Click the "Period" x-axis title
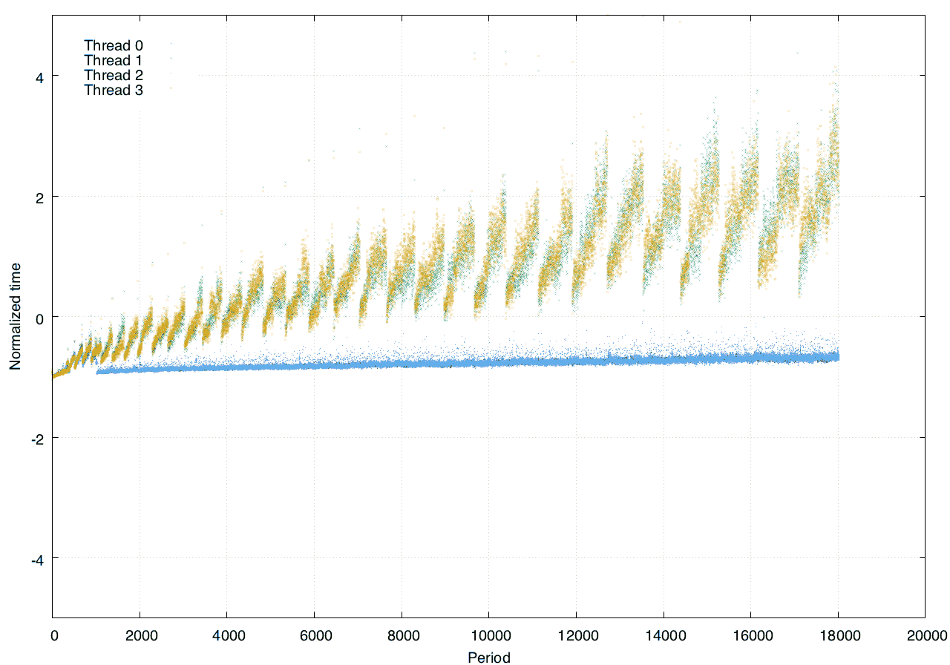The image size is (950, 665). click(x=489, y=657)
